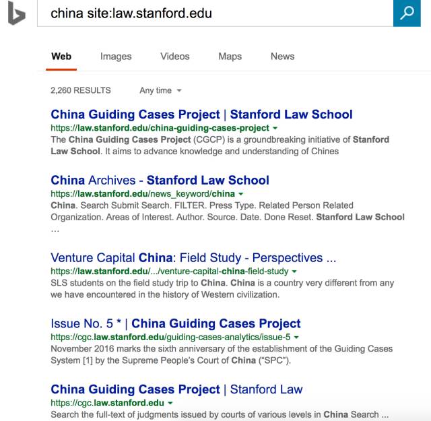Open China Archives - Stanford Law School result
431x421 pixels.
point(160,180)
